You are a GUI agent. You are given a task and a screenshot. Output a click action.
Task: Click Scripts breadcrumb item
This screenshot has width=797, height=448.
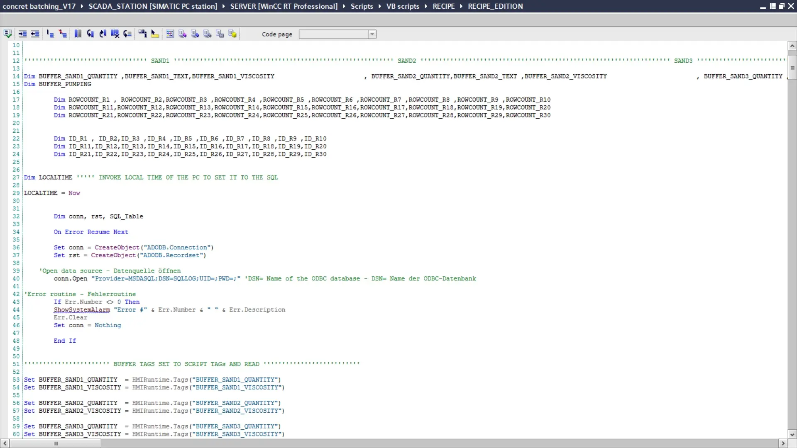(x=362, y=6)
